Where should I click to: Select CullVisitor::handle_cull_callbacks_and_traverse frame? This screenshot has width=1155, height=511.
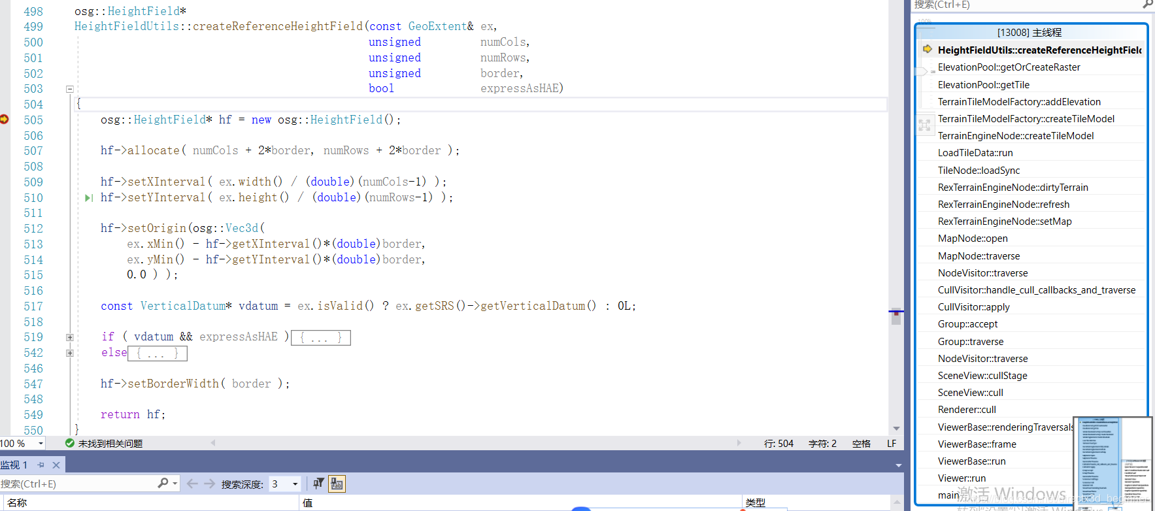pos(1037,290)
